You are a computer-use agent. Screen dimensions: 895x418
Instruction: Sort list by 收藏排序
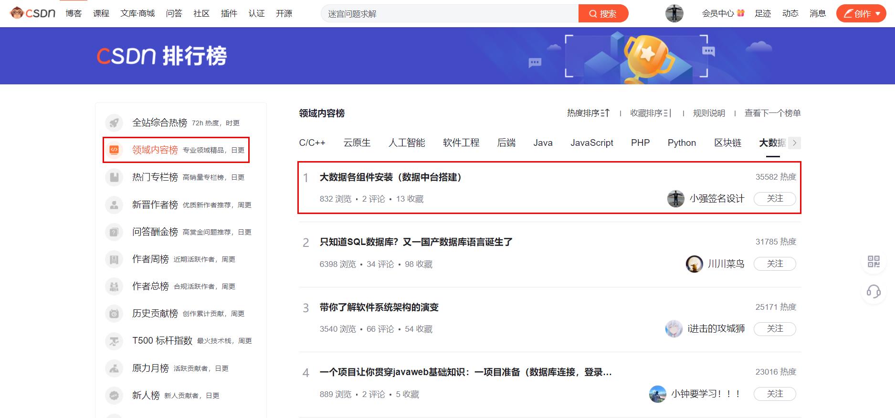coord(651,113)
